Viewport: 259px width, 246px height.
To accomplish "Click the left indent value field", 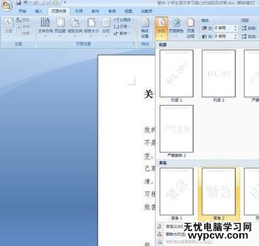I will 224,28.
